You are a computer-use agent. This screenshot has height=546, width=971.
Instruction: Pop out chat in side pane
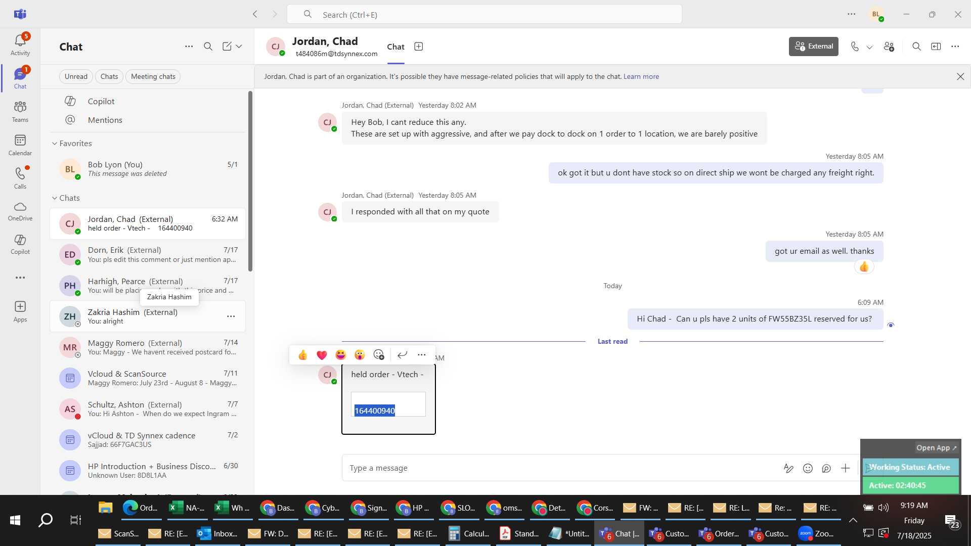[x=936, y=47]
